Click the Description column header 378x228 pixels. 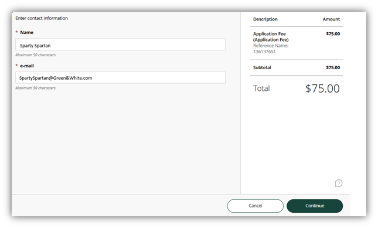pos(265,19)
